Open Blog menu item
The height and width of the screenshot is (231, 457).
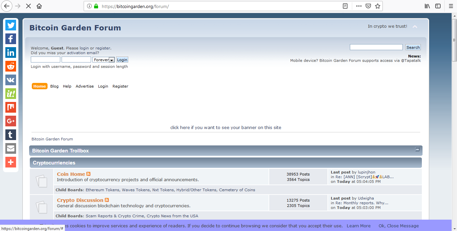coord(54,86)
